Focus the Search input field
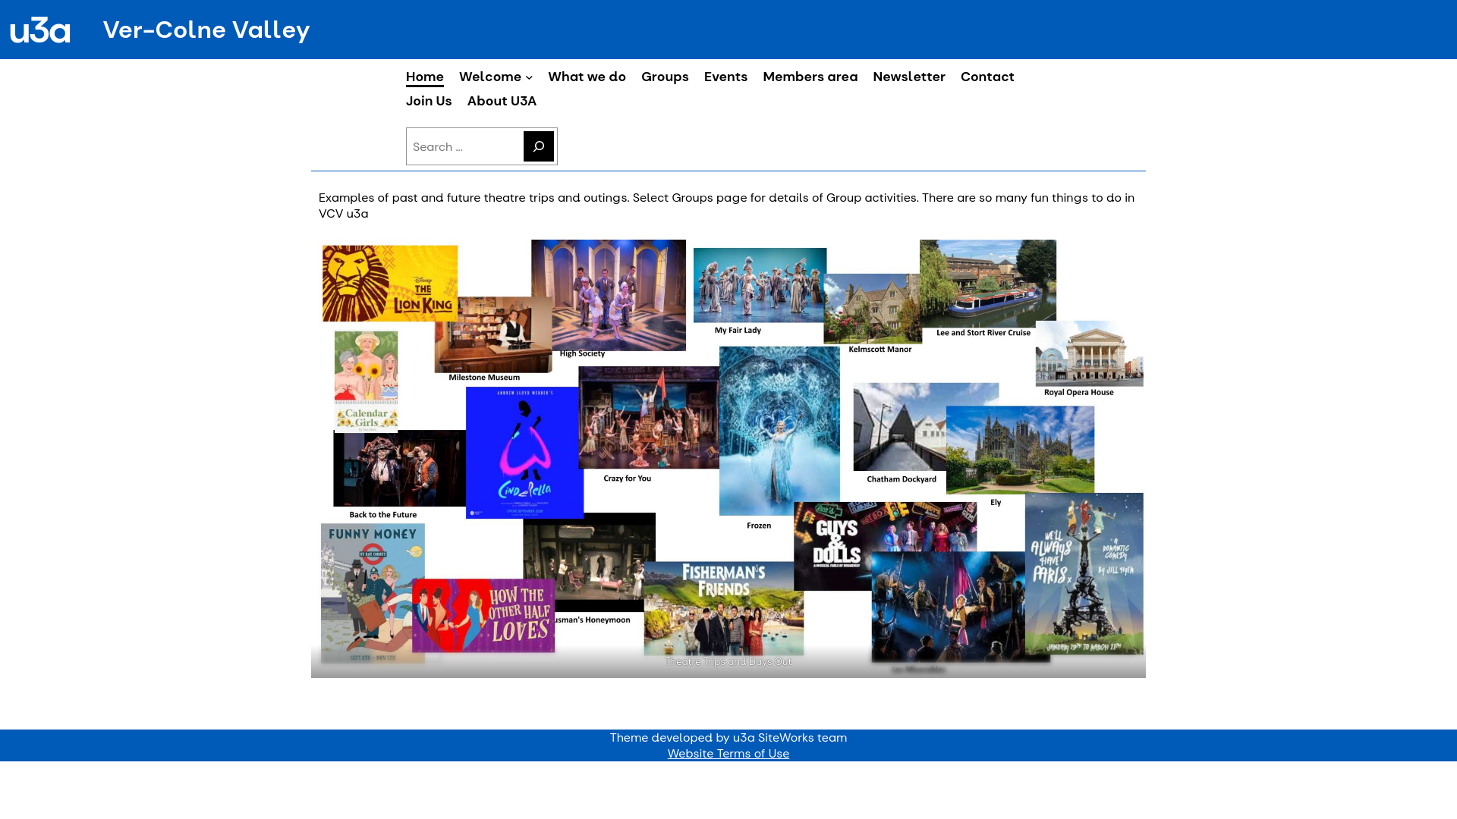 [465, 146]
